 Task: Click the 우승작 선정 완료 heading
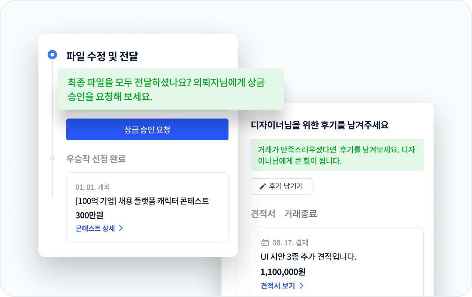point(96,159)
